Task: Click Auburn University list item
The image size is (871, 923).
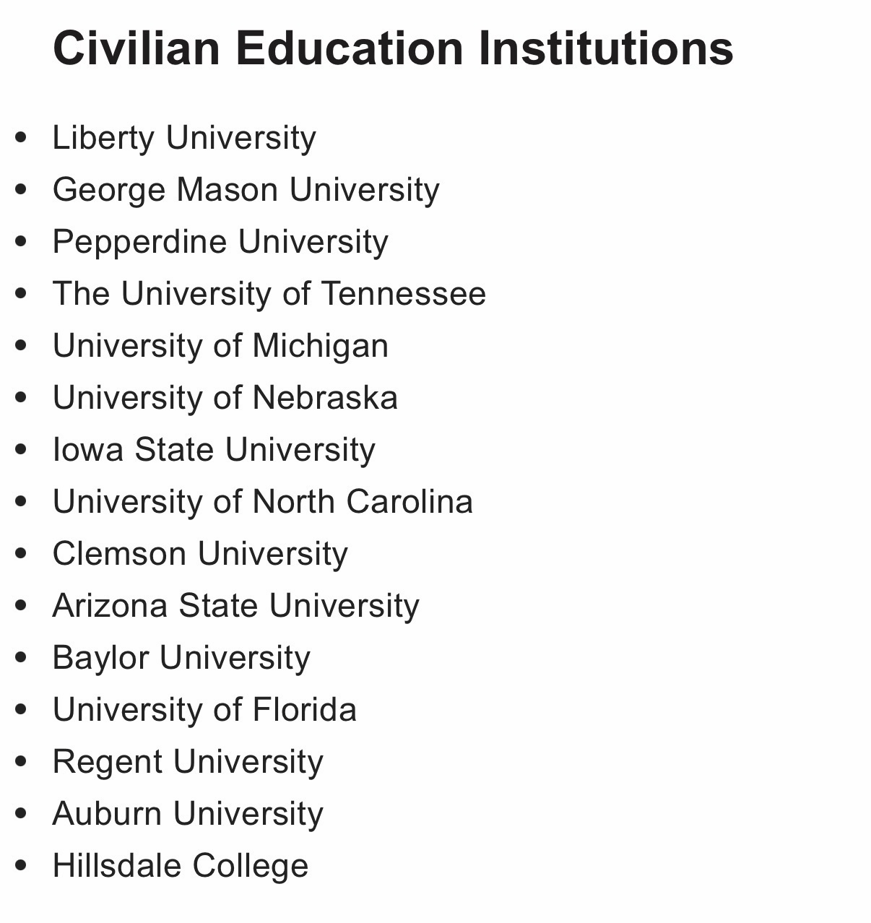Action: [188, 814]
